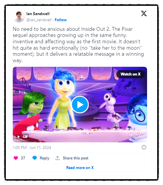
Task: Open the info circle icon
Action: (x=144, y=147)
